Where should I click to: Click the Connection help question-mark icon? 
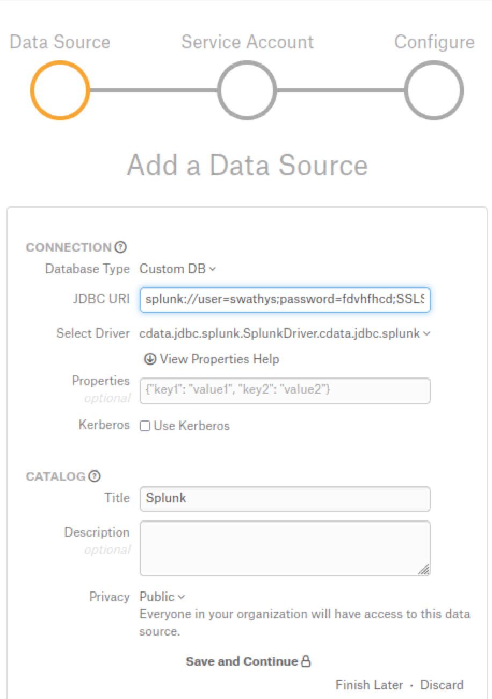click(x=121, y=247)
